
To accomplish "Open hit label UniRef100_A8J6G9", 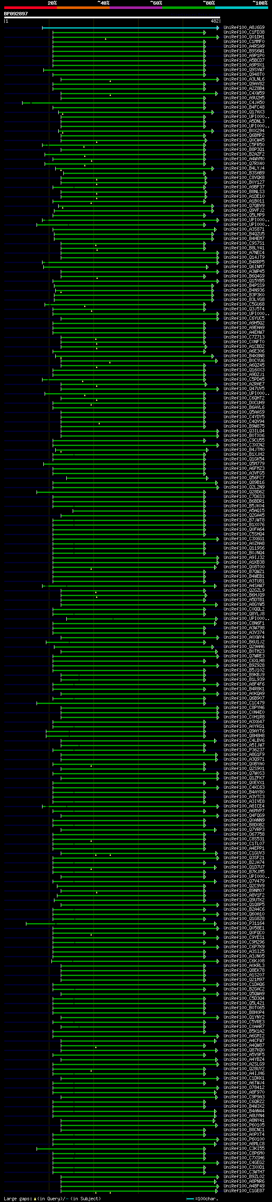I will 244,28.
